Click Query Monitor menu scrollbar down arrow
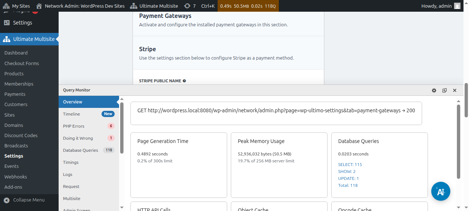Screen dimensions: 469x211 tap(122, 207)
